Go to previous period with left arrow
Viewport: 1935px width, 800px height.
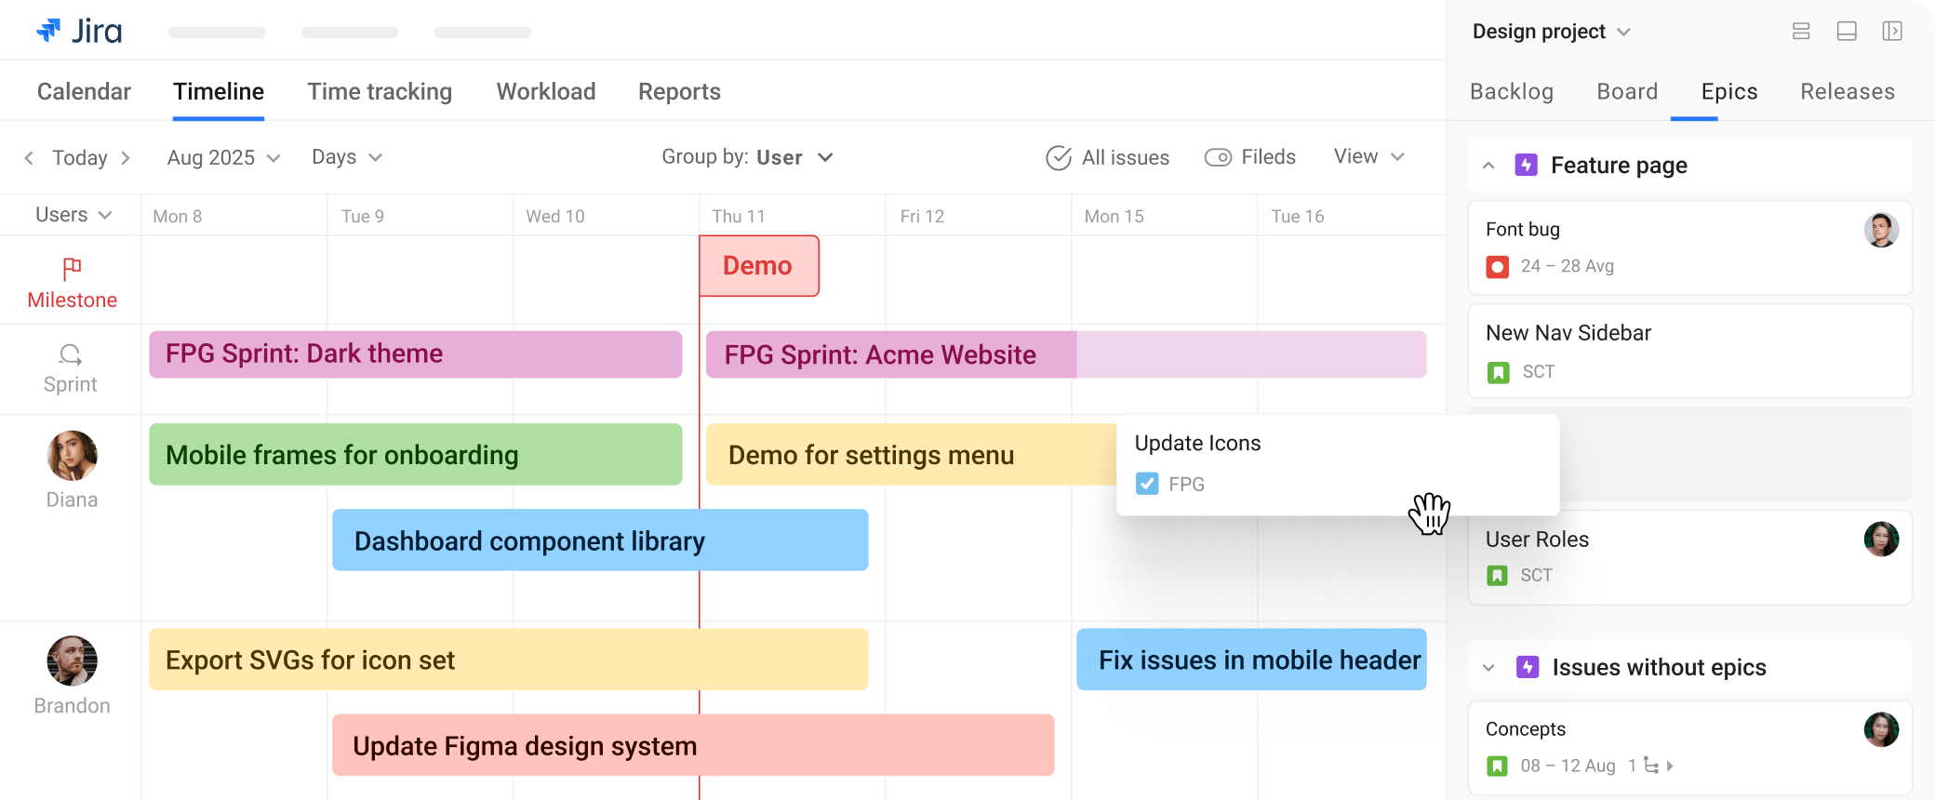(x=29, y=158)
